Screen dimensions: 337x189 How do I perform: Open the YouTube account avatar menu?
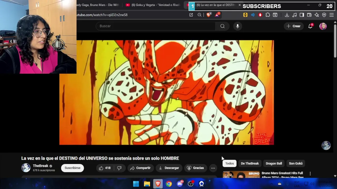tap(323, 26)
